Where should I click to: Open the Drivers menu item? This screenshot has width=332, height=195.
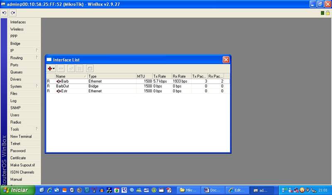tap(16, 79)
